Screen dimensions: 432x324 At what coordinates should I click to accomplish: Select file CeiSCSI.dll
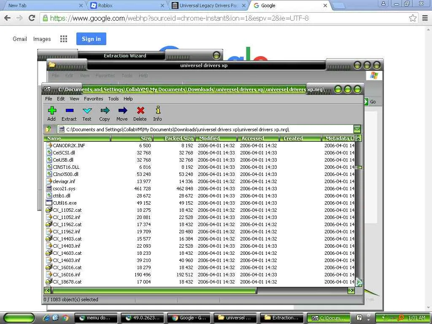[64, 153]
